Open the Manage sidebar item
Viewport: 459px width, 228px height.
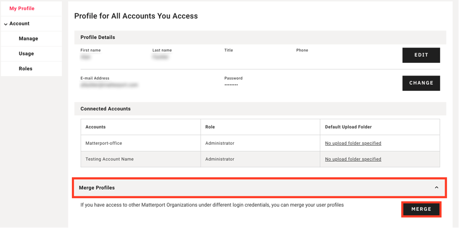pos(28,39)
